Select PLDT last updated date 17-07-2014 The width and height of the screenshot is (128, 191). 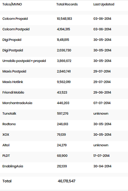click(x=102, y=156)
